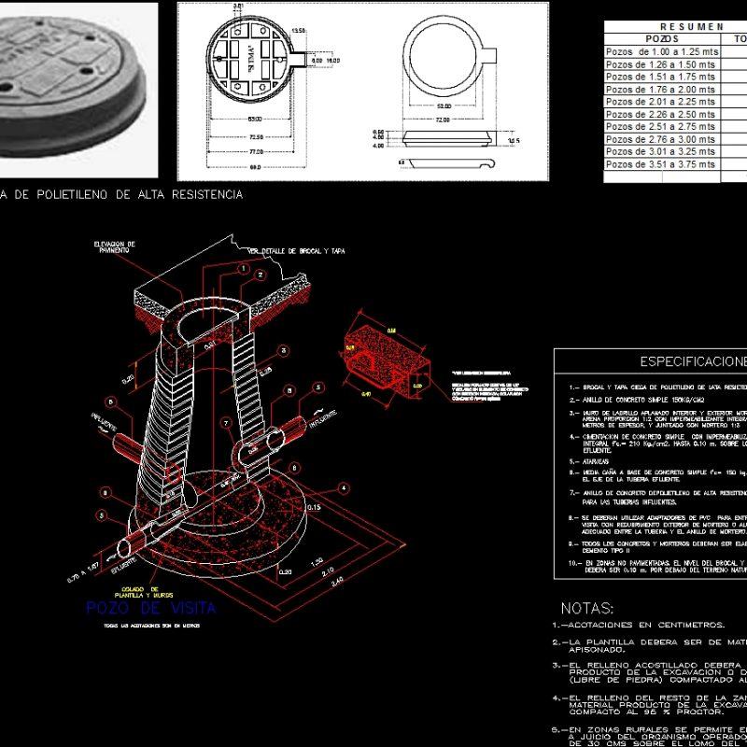Click callout balloon number 7 near the steps
The width and height of the screenshot is (747, 747).
(x=225, y=421)
